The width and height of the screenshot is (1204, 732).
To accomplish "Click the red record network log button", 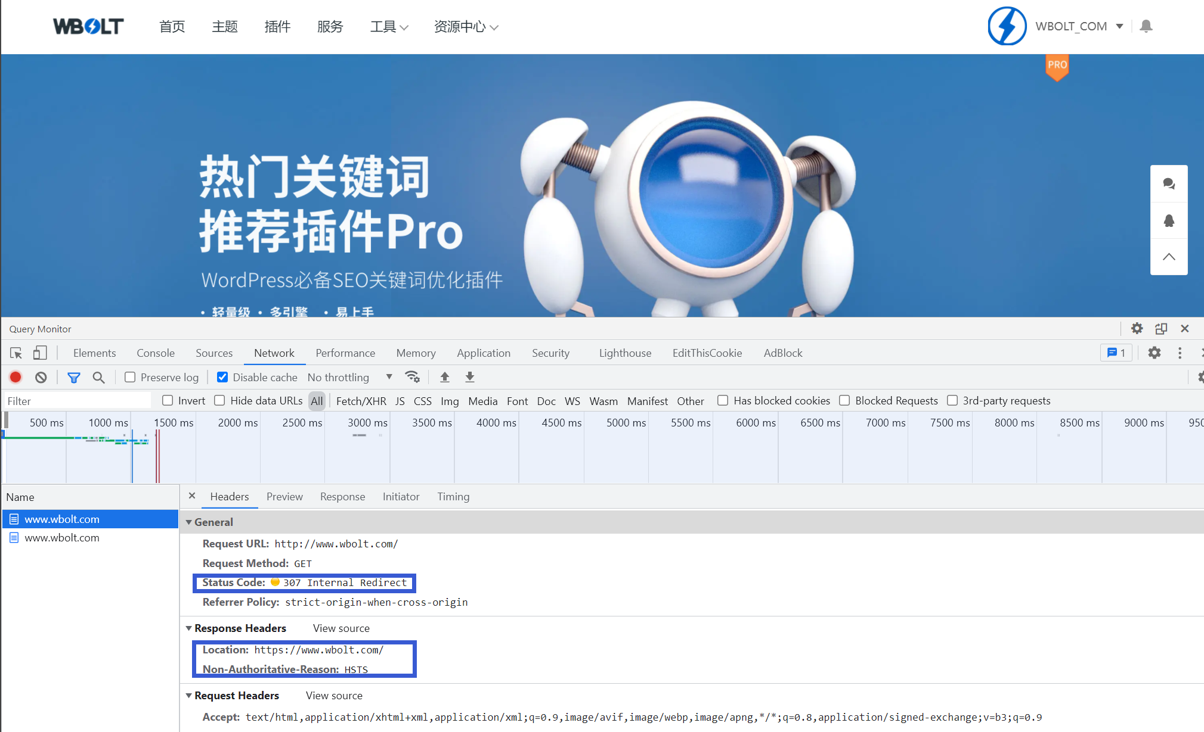I will [16, 377].
